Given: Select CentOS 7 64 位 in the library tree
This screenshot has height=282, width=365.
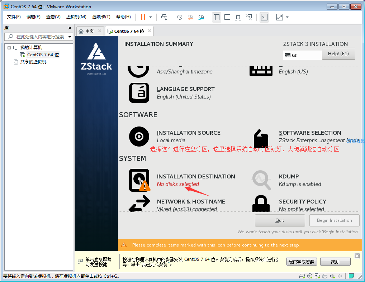Looking at the screenshot, I should pyautogui.click(x=43, y=55).
